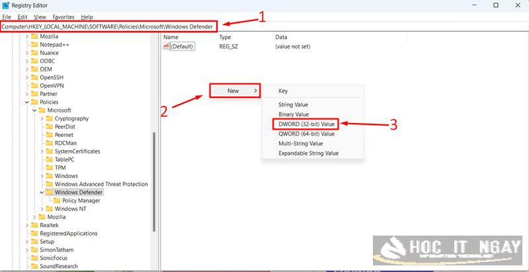Expand the Realtek key
This screenshot has width=529, height=272.
click(27, 225)
